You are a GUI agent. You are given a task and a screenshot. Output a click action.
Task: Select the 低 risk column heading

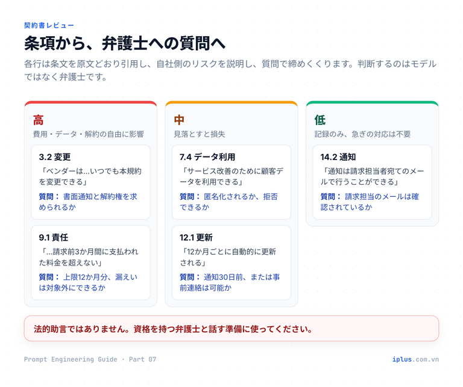pyautogui.click(x=320, y=120)
